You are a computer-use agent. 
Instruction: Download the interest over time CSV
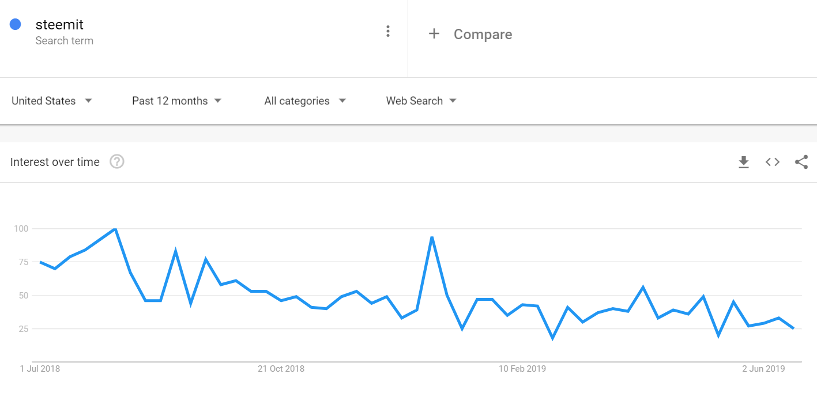point(744,163)
